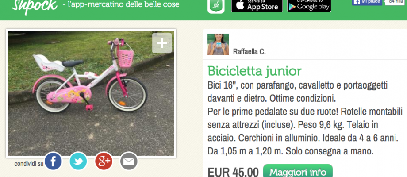Tweet this listing via Twitter icon

click(78, 161)
